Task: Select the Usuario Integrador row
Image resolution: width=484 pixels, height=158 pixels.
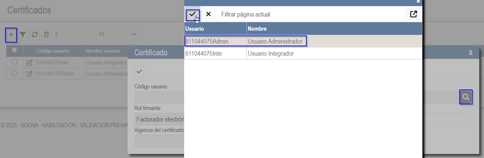Action: tap(303, 53)
